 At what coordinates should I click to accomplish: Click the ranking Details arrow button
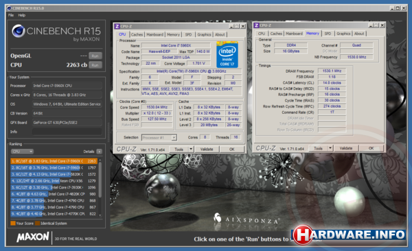pos(99,152)
